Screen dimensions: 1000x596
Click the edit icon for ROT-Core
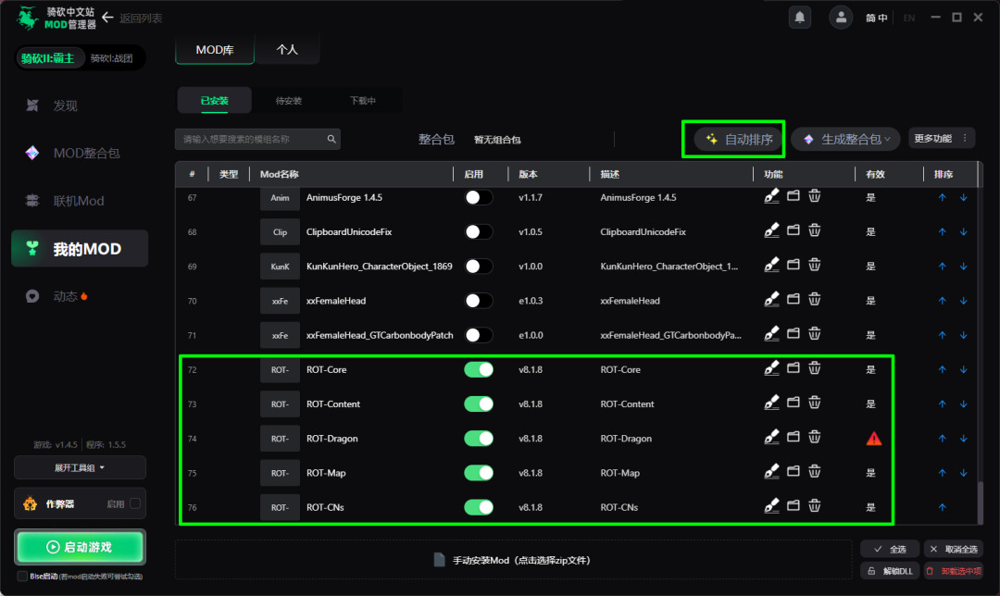771,367
